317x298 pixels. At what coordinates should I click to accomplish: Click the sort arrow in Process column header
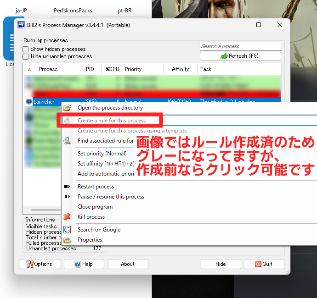click(x=29, y=70)
